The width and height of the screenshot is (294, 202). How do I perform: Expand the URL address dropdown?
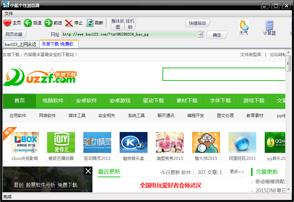201,34
